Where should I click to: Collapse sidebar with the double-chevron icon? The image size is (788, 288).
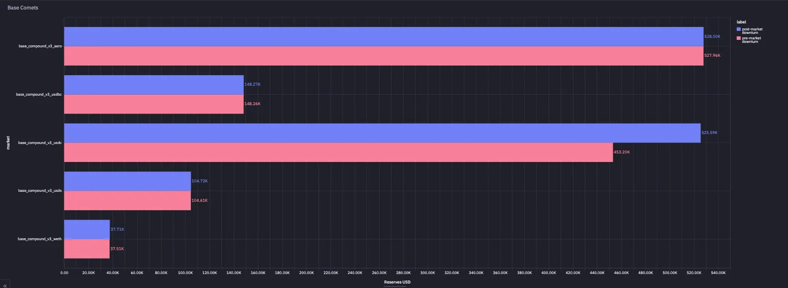coord(4,285)
